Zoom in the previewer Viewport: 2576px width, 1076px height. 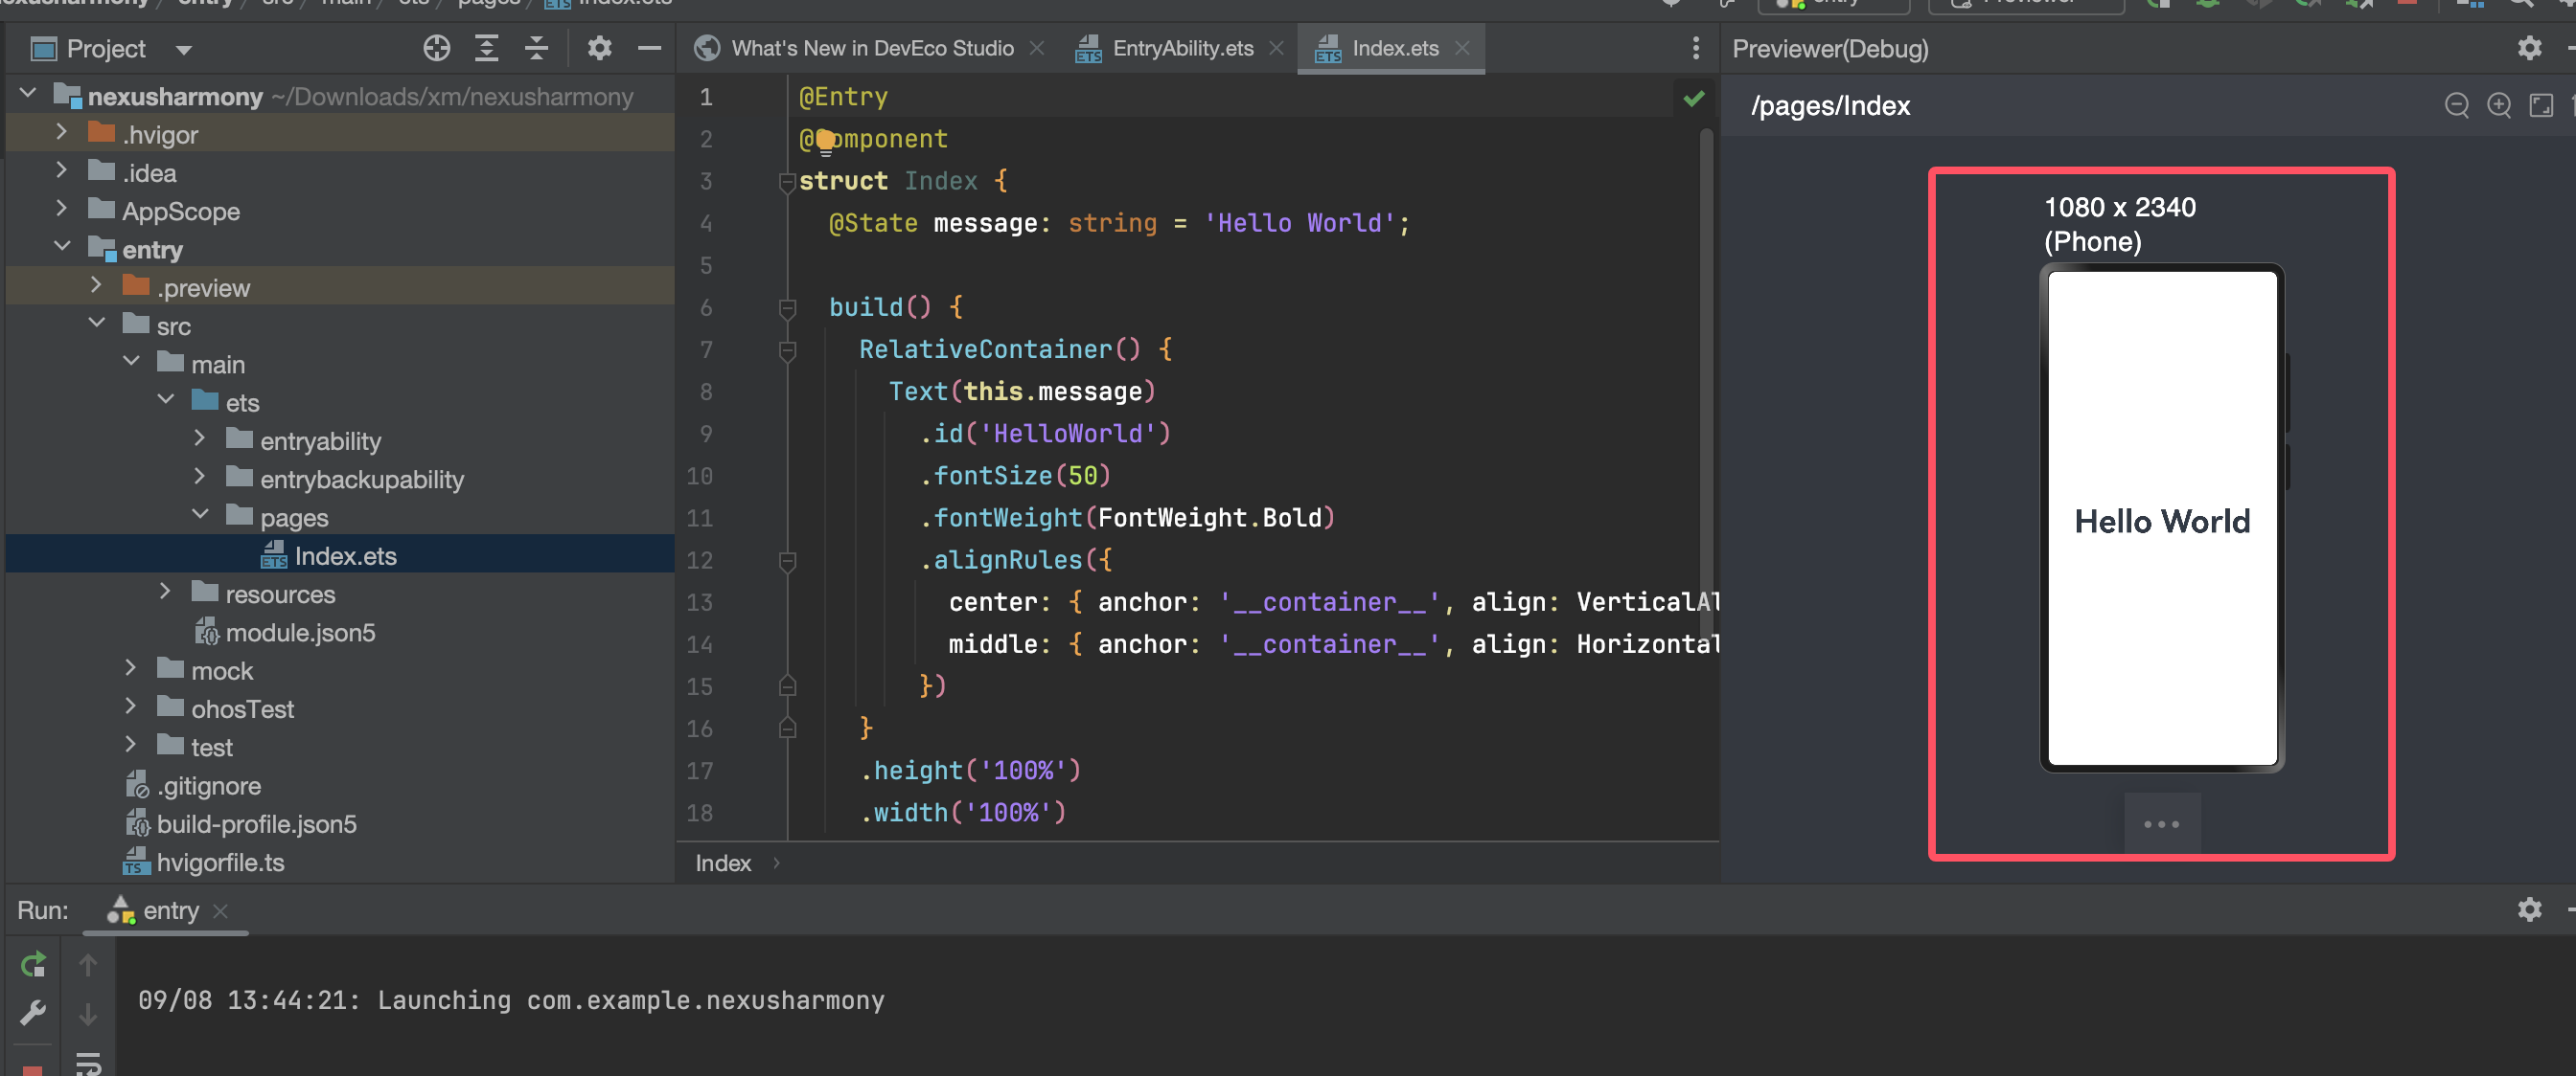2498,105
